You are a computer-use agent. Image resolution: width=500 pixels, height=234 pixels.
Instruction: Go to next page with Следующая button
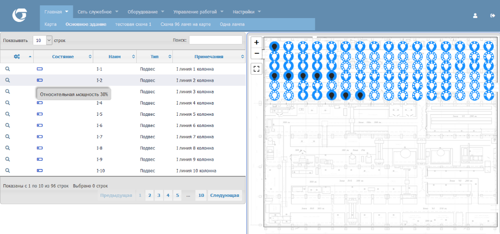224,195
